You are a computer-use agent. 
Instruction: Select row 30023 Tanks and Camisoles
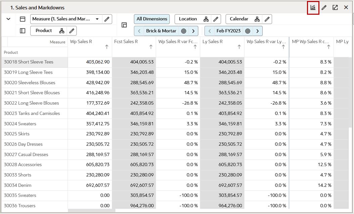click(35, 113)
